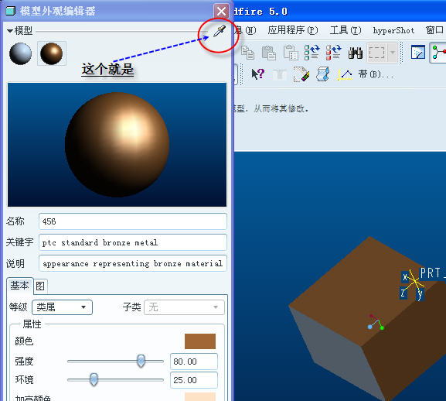Click the 名称 field containing 456
This screenshot has height=401, width=446.
point(132,221)
